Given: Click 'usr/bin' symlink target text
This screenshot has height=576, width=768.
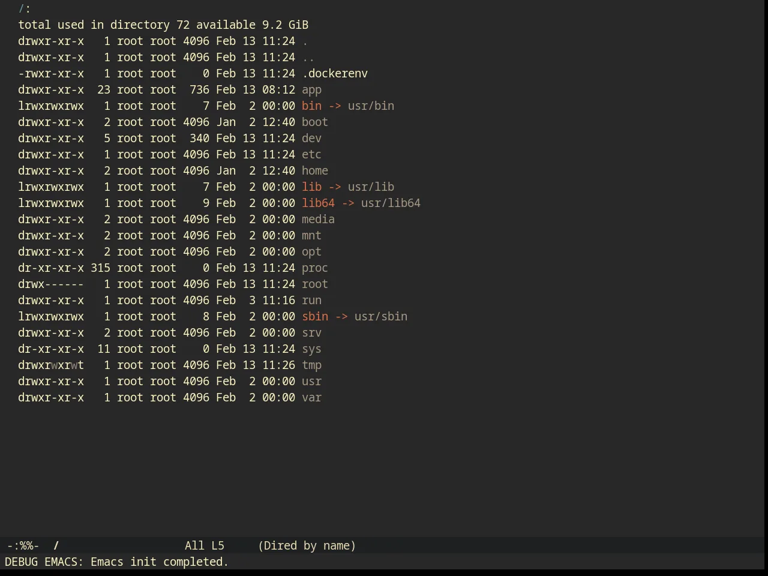Looking at the screenshot, I should click(x=371, y=106).
